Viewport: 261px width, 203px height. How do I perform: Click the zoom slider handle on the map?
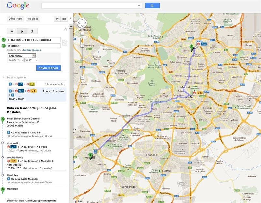82,59
